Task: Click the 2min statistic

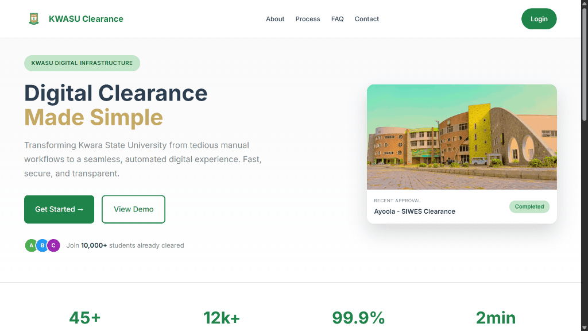Action: click(496, 318)
